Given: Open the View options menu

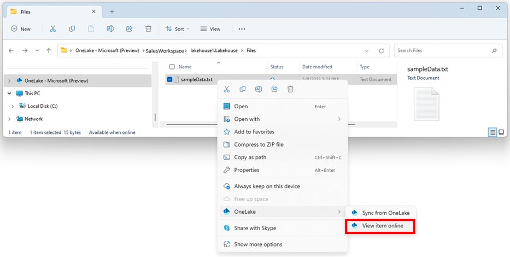Looking at the screenshot, I should pyautogui.click(x=210, y=29).
